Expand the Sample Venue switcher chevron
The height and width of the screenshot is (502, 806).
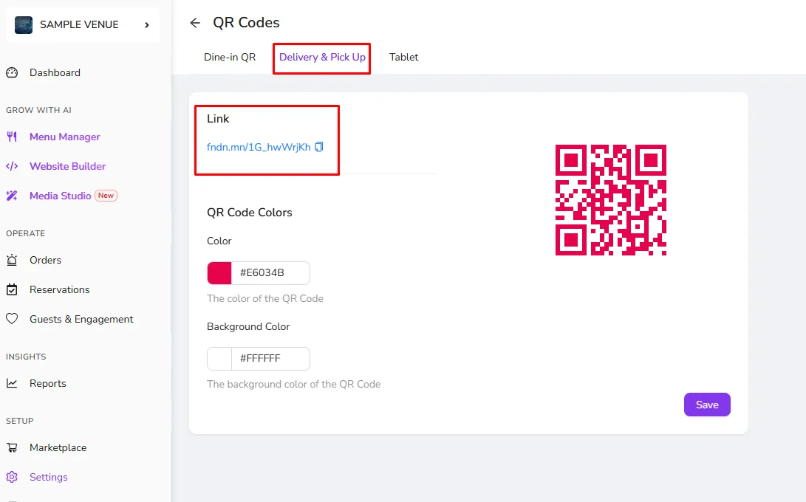pos(147,24)
